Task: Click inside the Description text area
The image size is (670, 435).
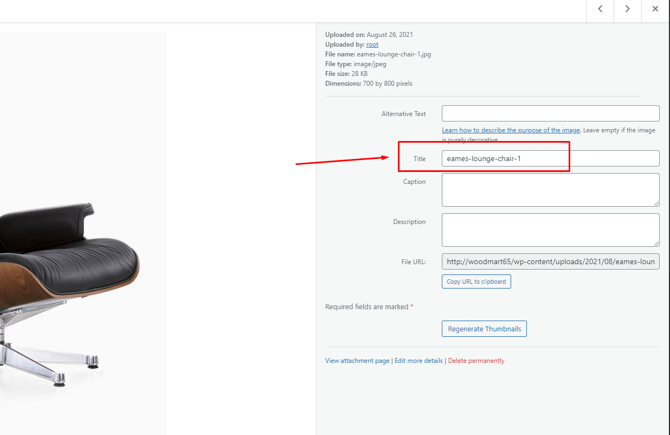Action: click(x=551, y=230)
